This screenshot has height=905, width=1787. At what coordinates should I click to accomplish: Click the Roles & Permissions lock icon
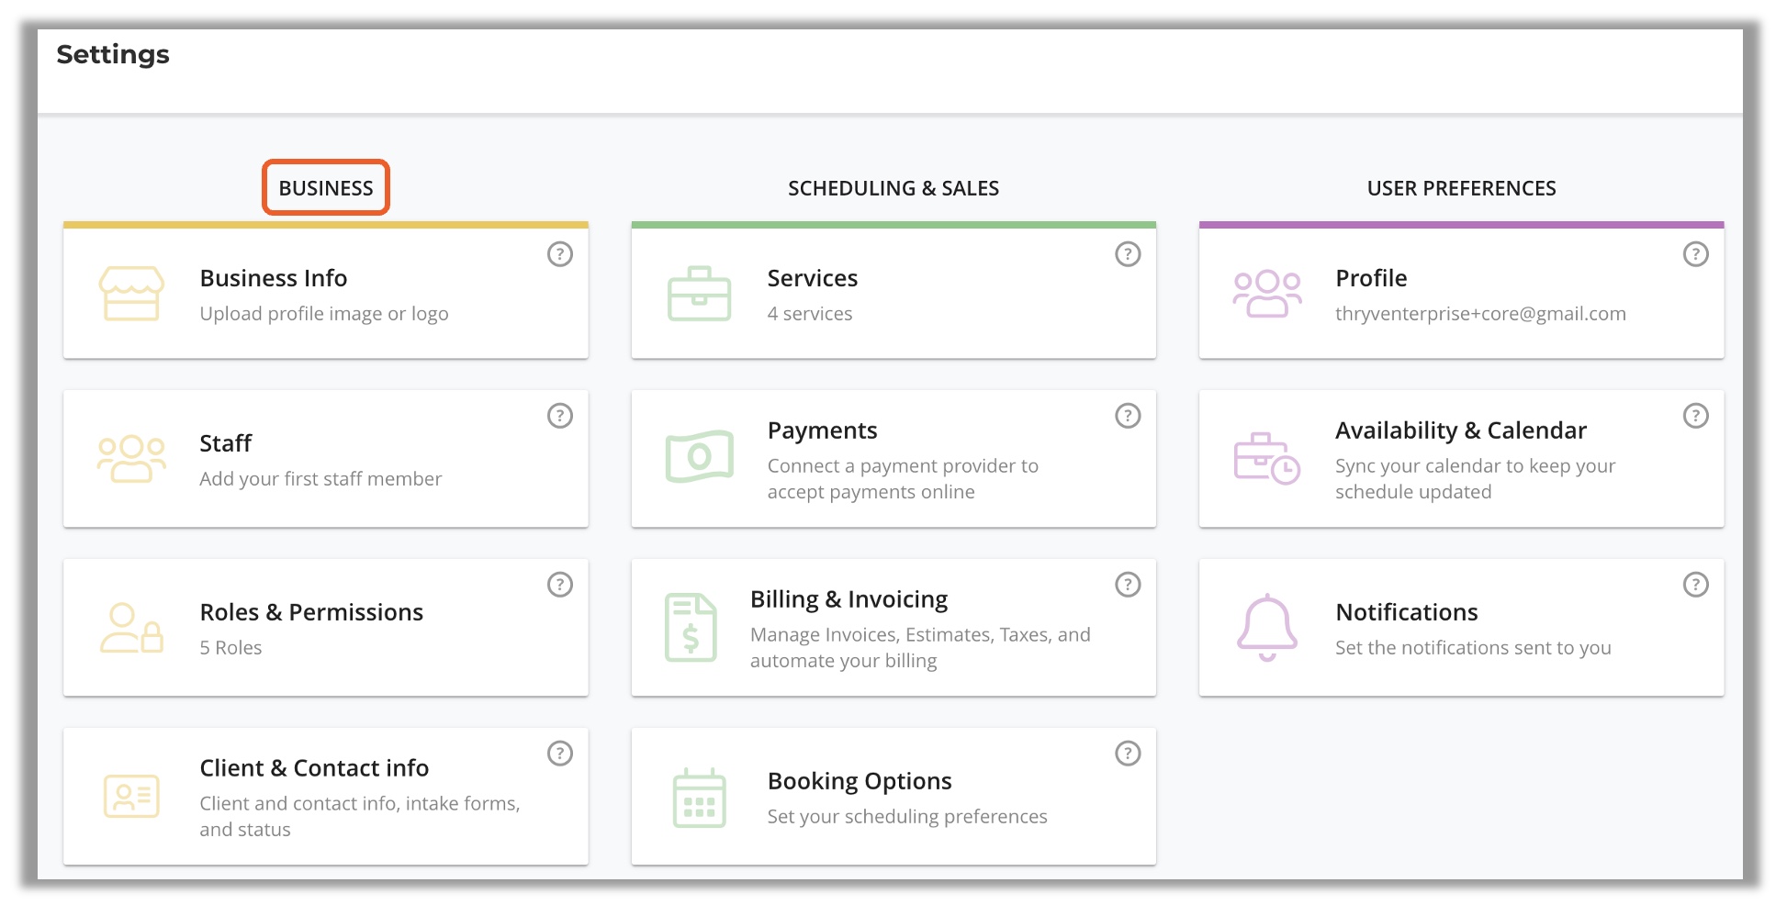click(131, 628)
